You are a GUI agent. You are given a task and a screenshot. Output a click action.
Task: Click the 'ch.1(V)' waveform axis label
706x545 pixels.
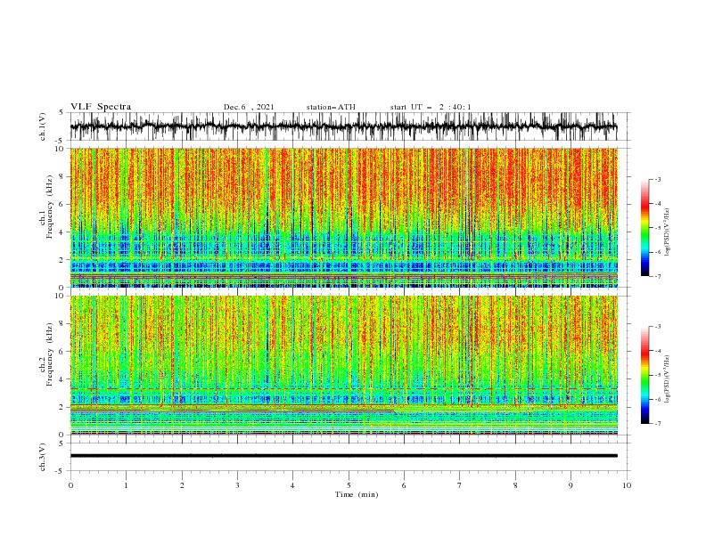(x=42, y=126)
